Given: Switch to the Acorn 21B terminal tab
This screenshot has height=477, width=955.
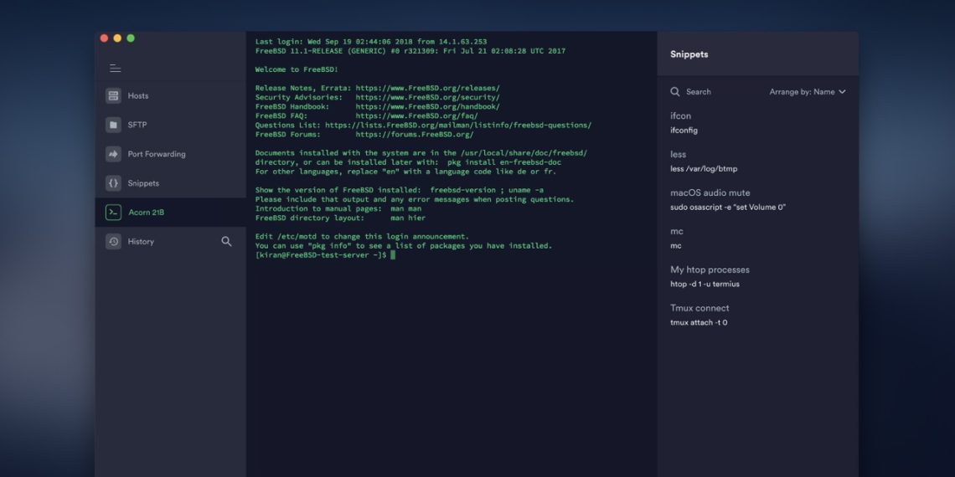Looking at the screenshot, I should (146, 213).
